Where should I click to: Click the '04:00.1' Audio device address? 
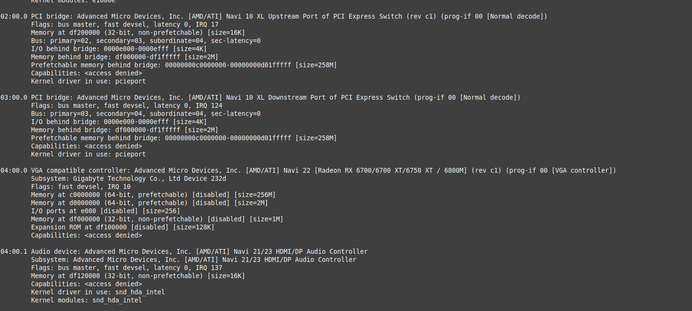tap(14, 251)
